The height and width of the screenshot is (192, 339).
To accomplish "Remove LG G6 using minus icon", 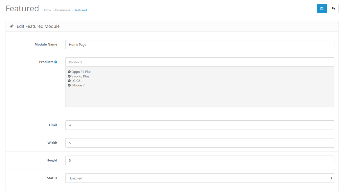I will pos(69,81).
